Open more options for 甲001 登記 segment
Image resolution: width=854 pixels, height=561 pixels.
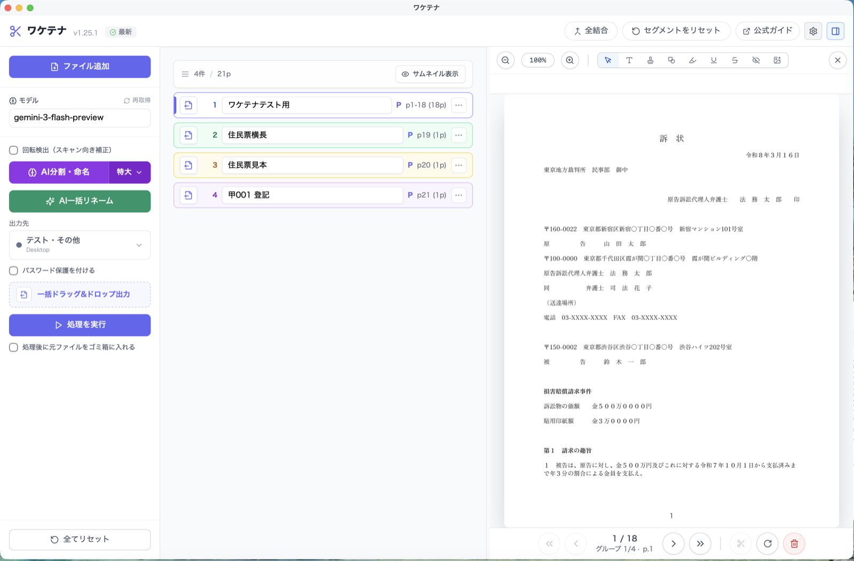458,195
